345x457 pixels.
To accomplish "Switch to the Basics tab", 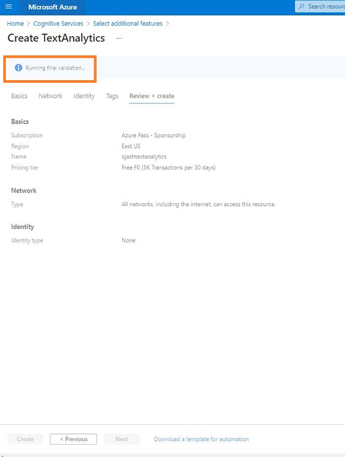I will click(19, 96).
